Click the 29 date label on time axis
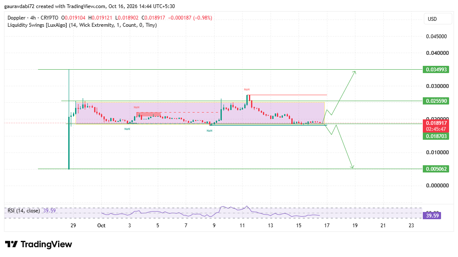The image size is (458, 257). pos(73,226)
